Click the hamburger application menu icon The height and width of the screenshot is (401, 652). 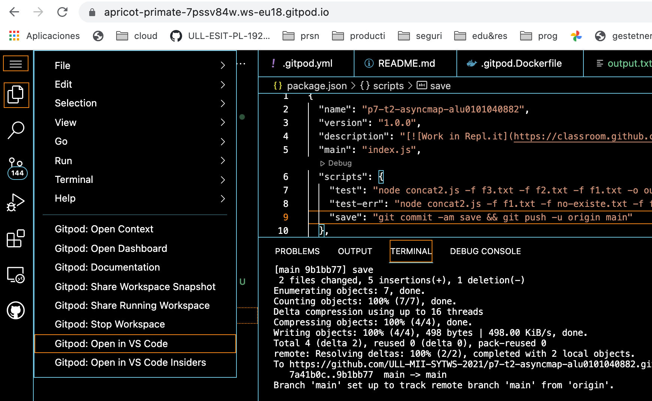[x=16, y=63]
